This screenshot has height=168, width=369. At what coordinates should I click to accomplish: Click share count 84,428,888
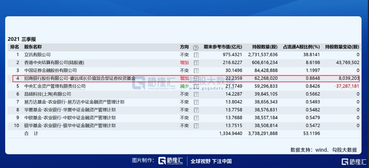point(266,70)
